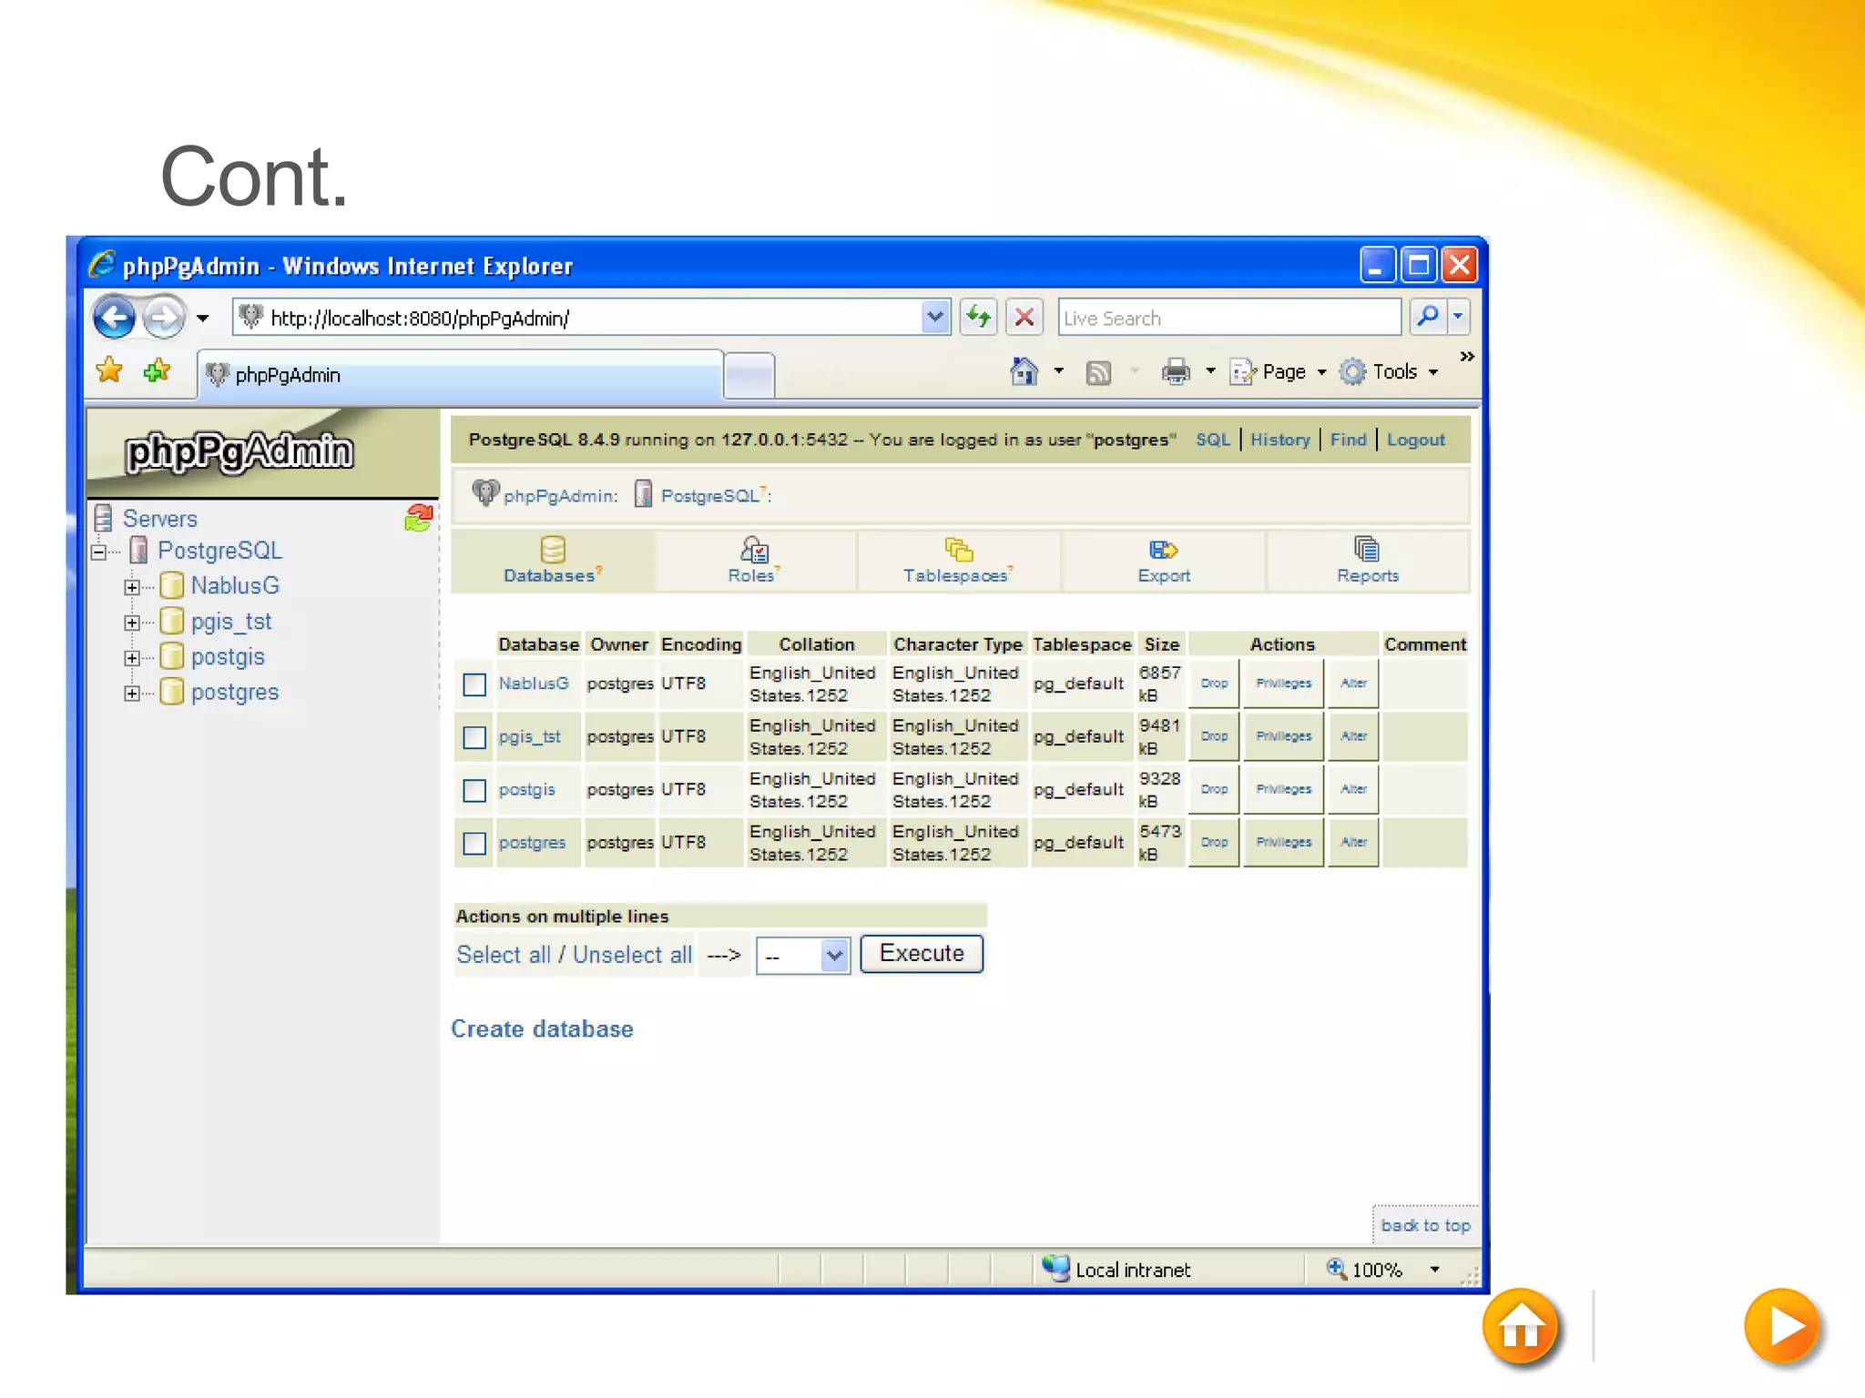The image size is (1865, 1398).
Task: Expand the NablusG tree node
Action: [132, 587]
